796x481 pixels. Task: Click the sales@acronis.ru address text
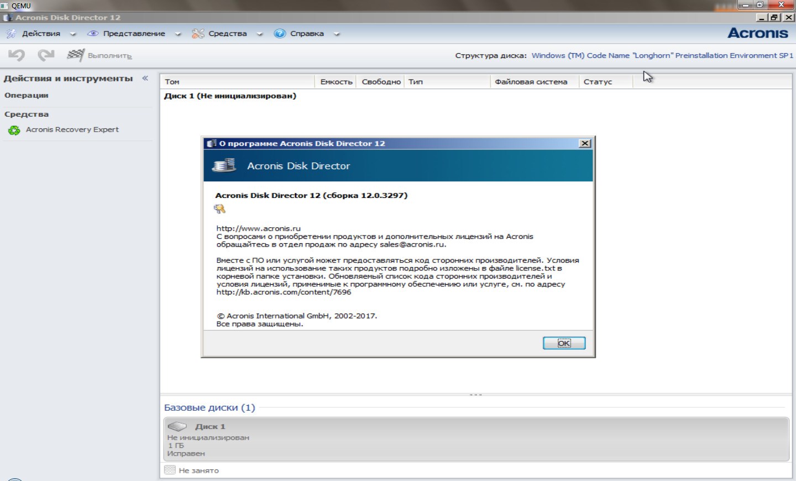(x=412, y=244)
